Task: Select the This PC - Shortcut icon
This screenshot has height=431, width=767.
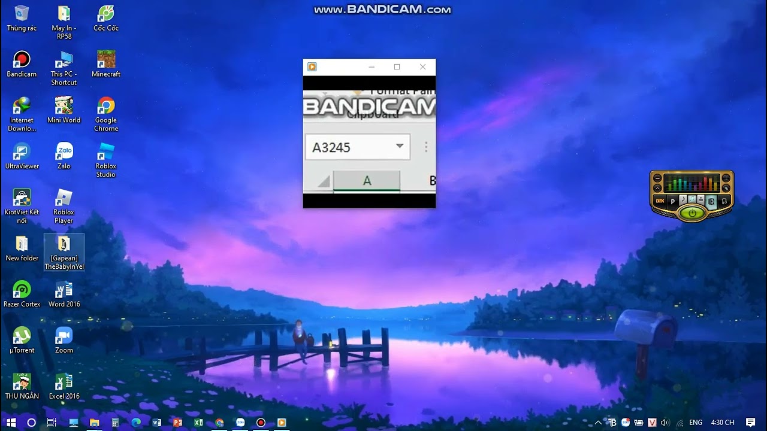Action: (x=64, y=68)
